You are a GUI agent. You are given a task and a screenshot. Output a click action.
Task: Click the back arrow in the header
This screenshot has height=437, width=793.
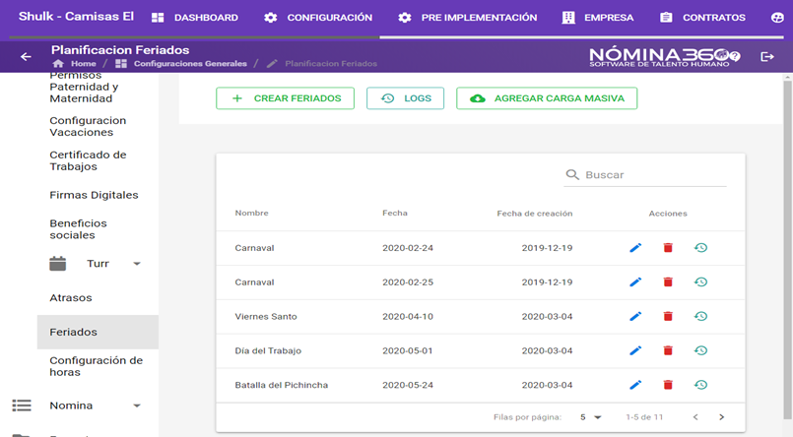coord(26,57)
